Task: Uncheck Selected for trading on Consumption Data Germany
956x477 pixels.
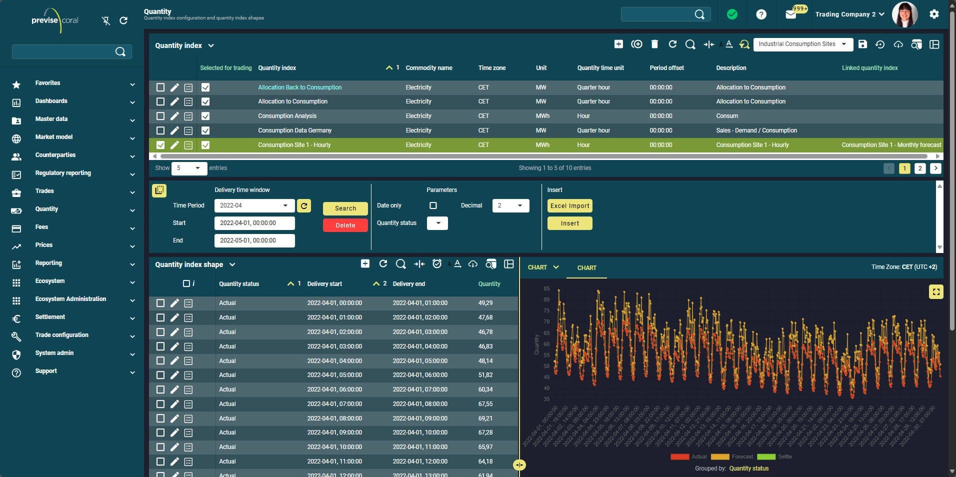Action: 205,130
